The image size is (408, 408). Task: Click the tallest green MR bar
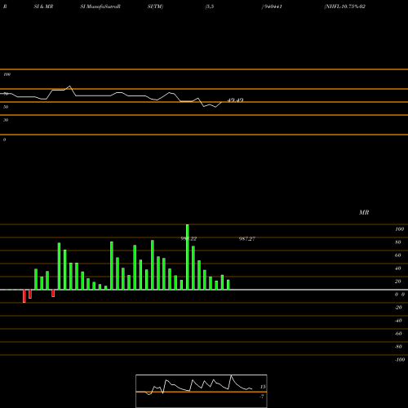tap(188, 257)
